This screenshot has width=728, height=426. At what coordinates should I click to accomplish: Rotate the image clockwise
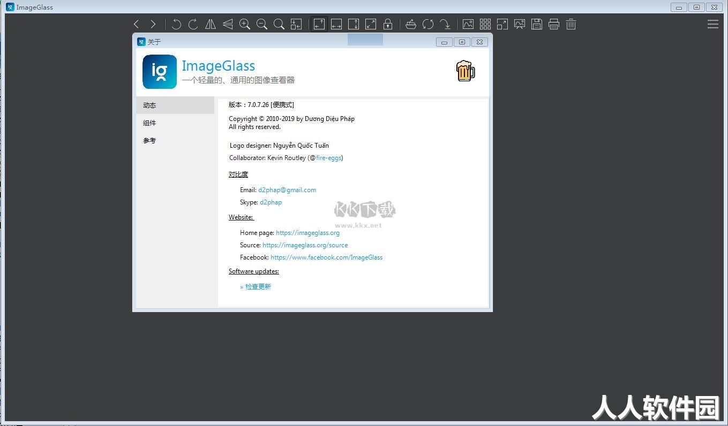point(193,24)
